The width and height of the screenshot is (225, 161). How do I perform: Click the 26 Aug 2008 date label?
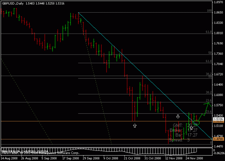(x=30, y=158)
